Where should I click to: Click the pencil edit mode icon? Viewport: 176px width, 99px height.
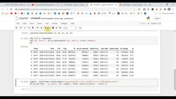coord(148,23)
